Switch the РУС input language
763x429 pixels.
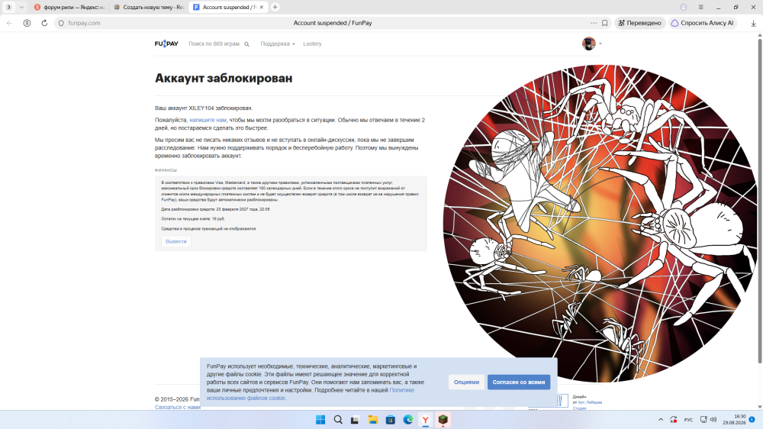pos(688,420)
